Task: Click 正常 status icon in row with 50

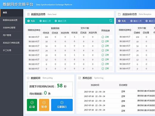Action: (x=103, y=46)
